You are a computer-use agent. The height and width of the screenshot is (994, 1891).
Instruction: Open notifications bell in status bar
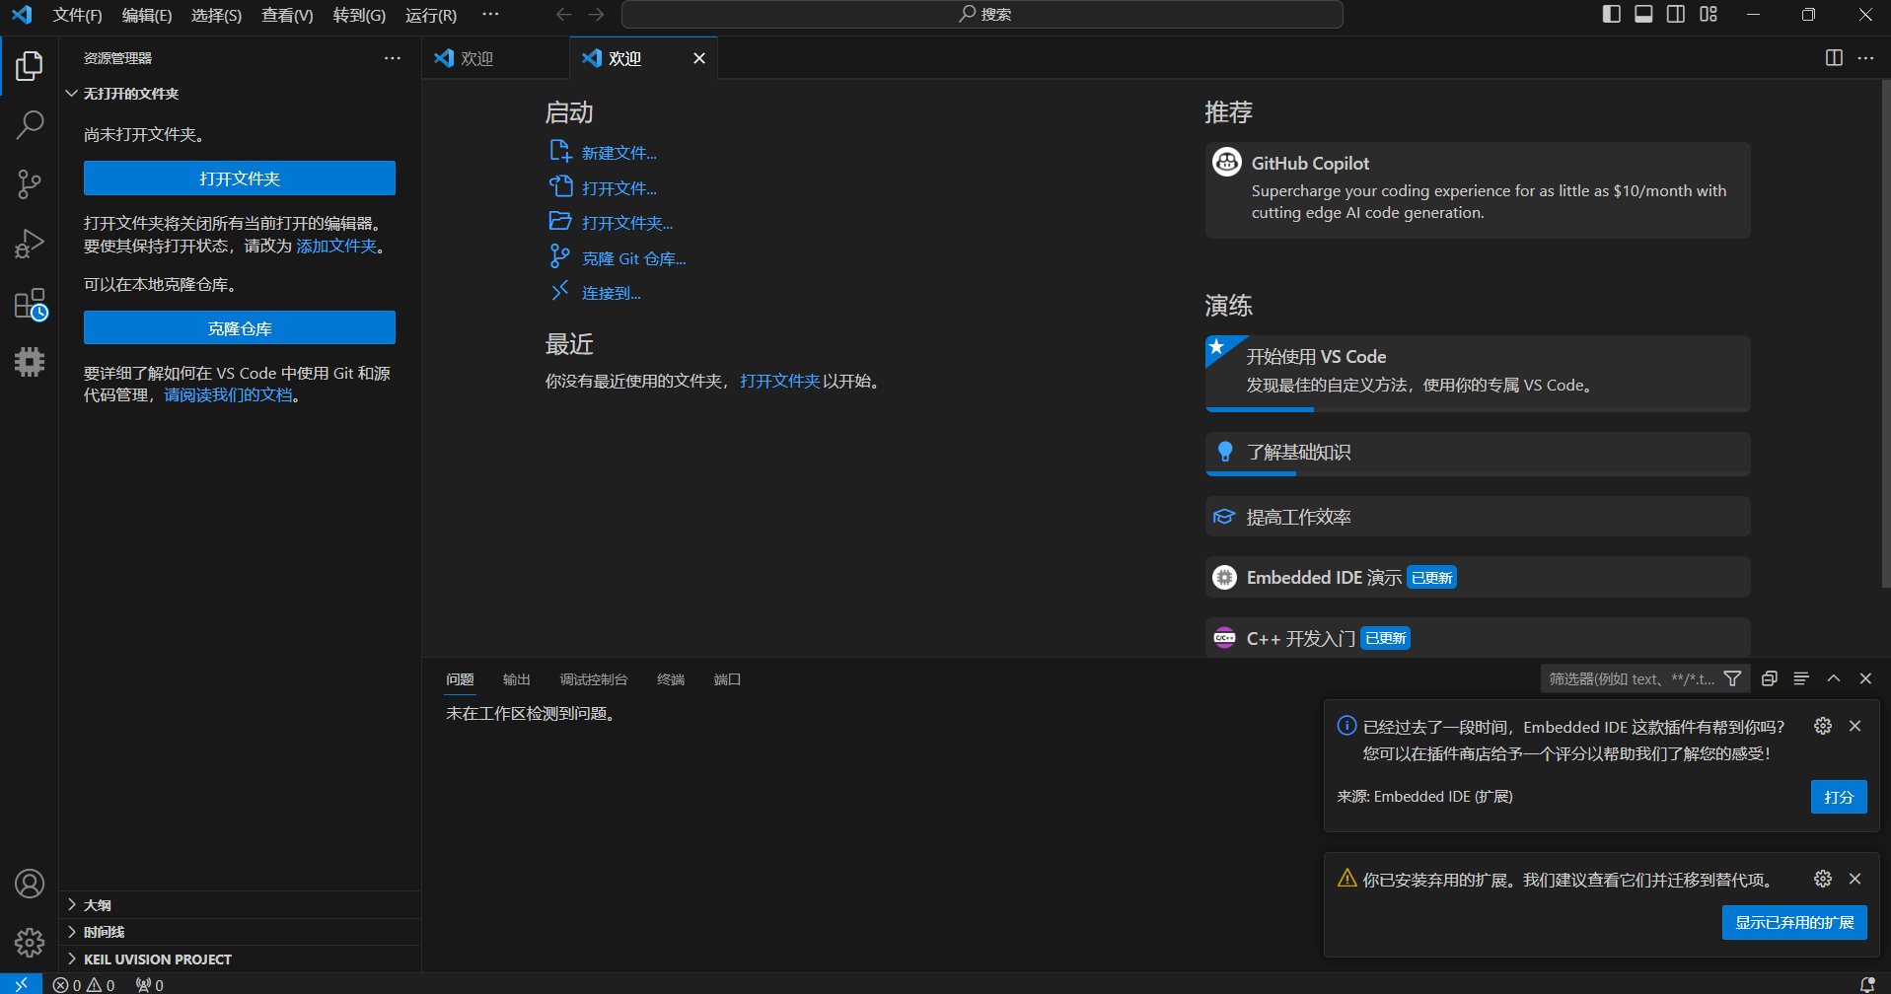tap(1866, 984)
